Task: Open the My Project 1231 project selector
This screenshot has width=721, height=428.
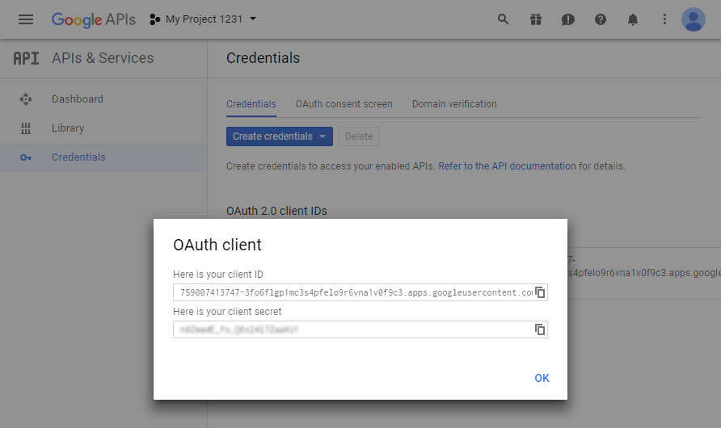Action: [x=203, y=19]
